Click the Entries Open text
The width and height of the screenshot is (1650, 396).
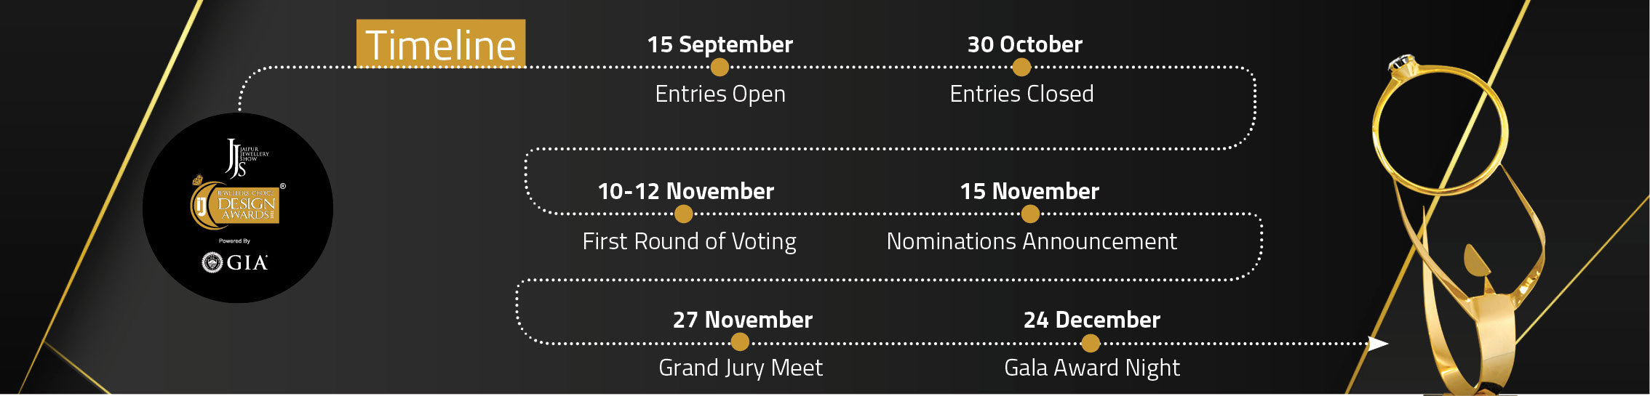click(x=720, y=94)
